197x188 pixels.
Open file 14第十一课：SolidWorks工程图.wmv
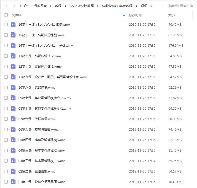point(46,45)
